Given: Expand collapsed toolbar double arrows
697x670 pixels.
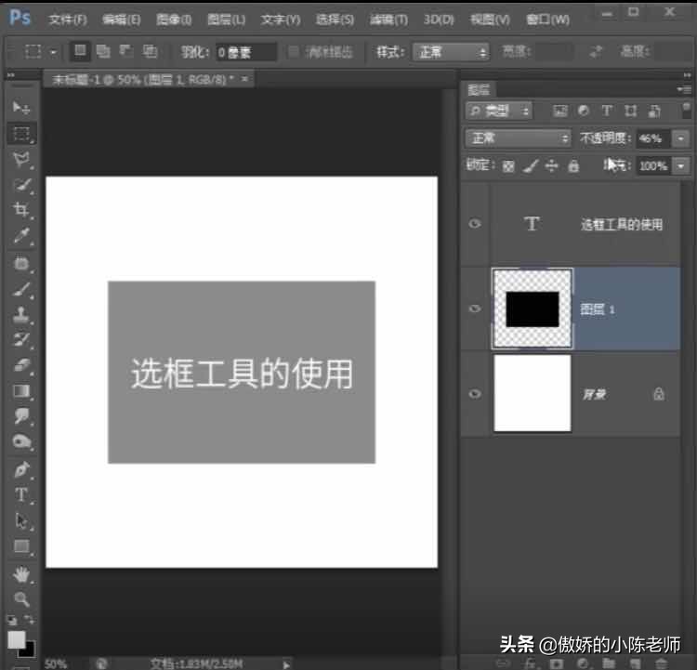Looking at the screenshot, I should point(10,75).
